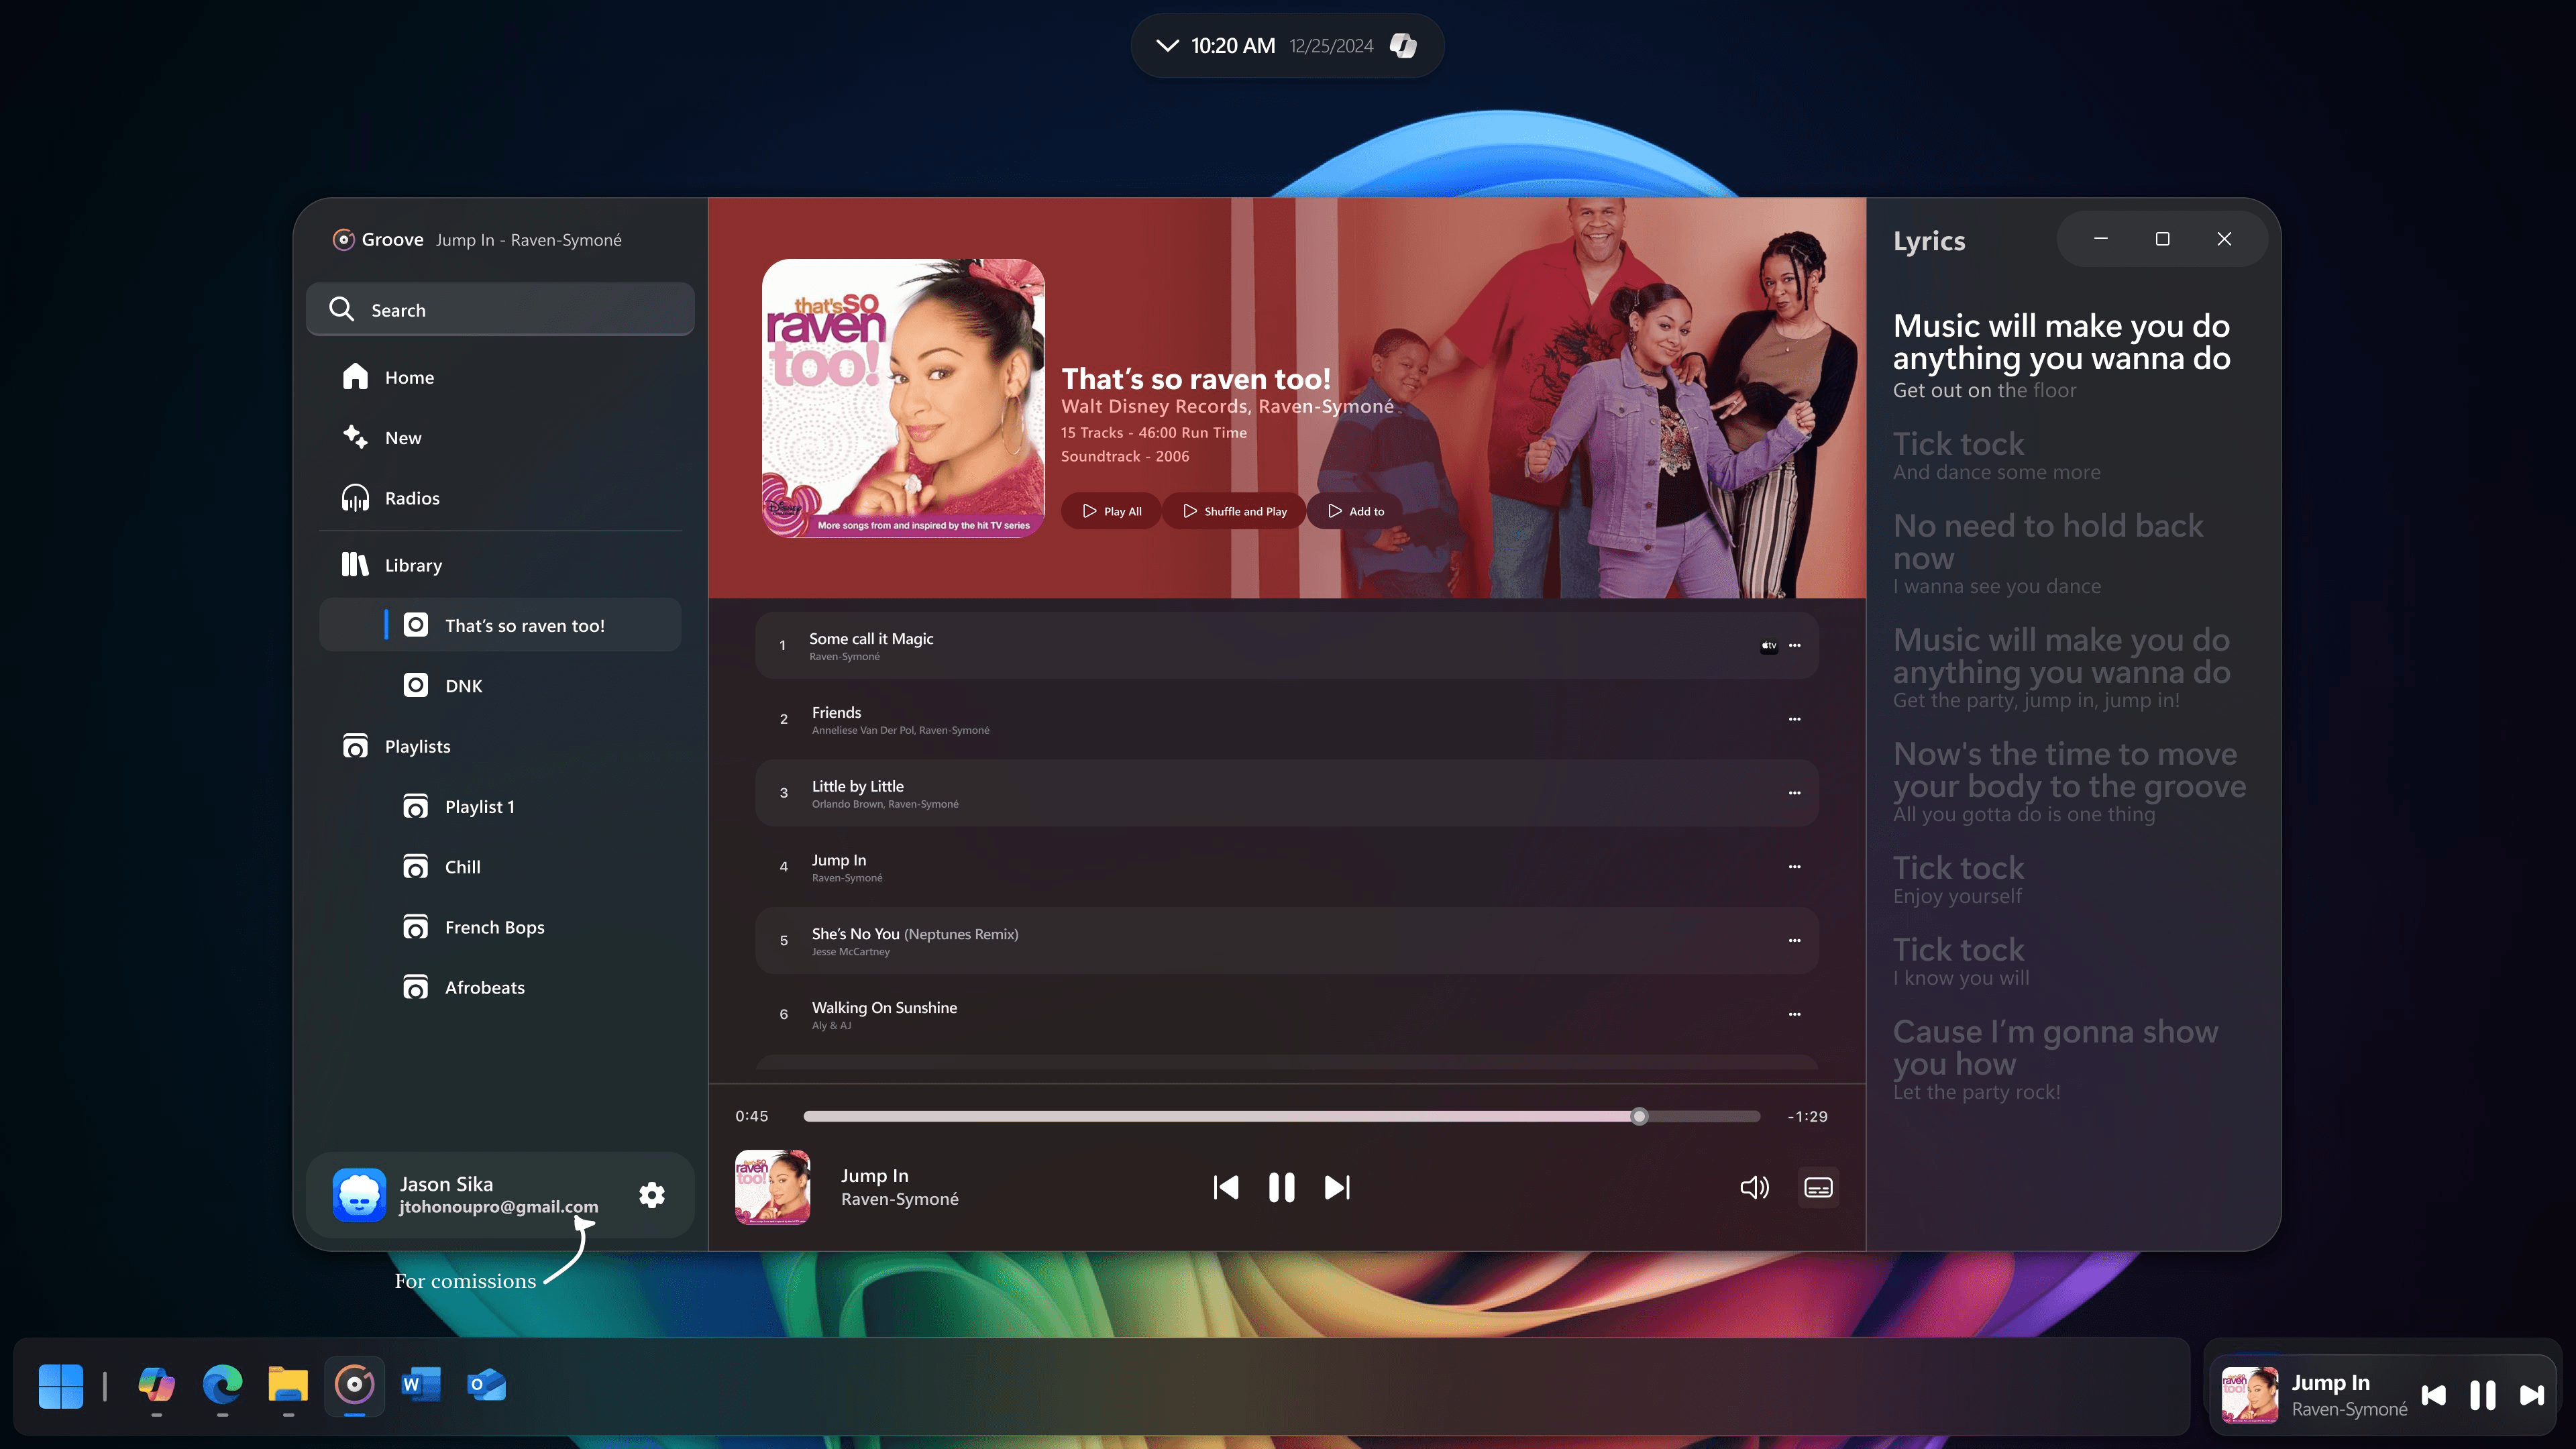
Task: Play track Some call it Magic
Action: (x=1287, y=645)
